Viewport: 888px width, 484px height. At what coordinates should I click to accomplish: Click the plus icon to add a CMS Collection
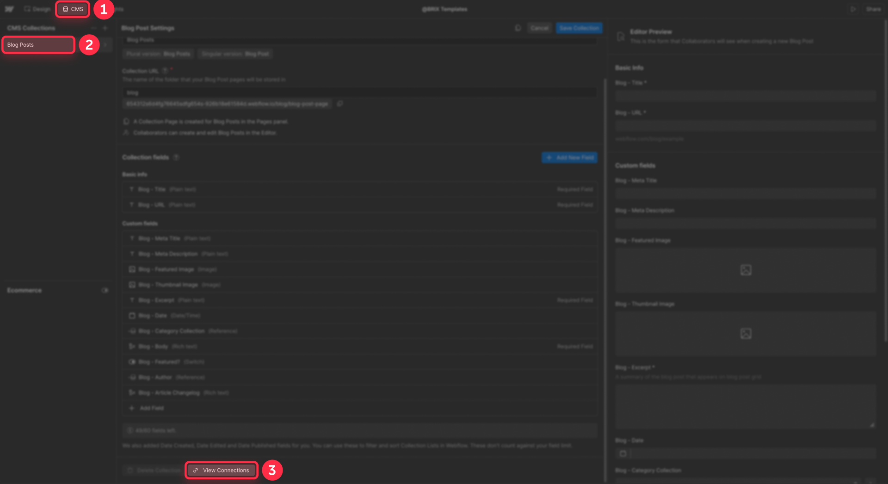point(105,28)
